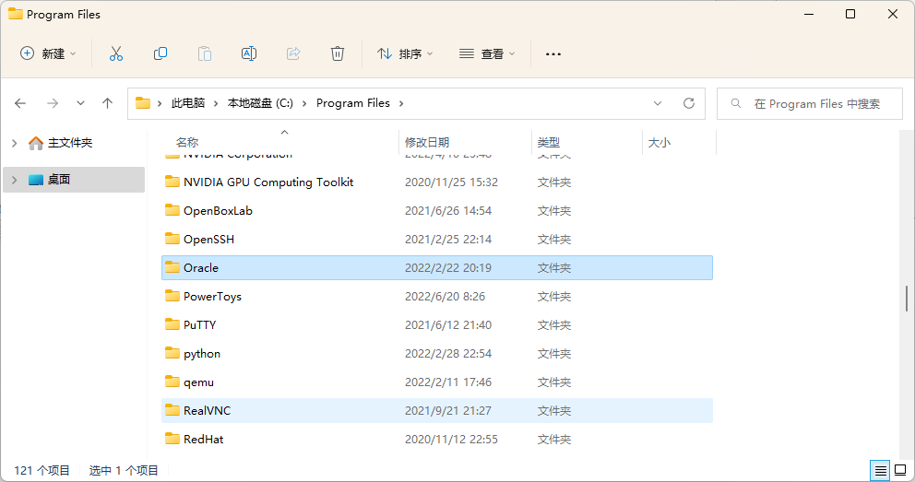Screen dimensions: 915x482
Task: Click the Rename icon in toolbar
Action: pos(249,53)
